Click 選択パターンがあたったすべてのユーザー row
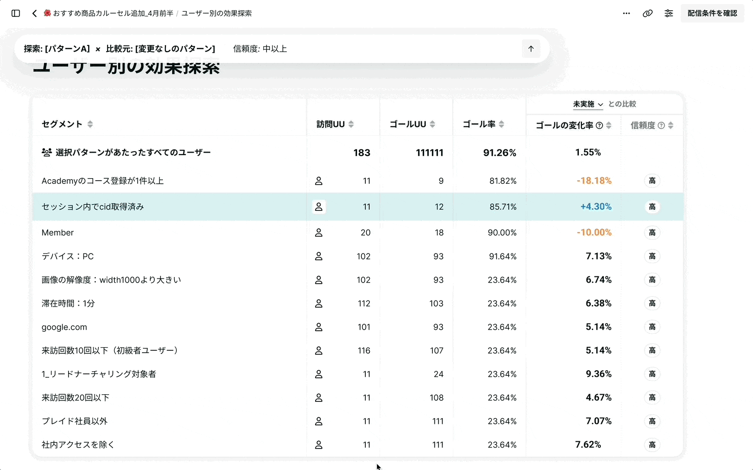 coord(358,153)
